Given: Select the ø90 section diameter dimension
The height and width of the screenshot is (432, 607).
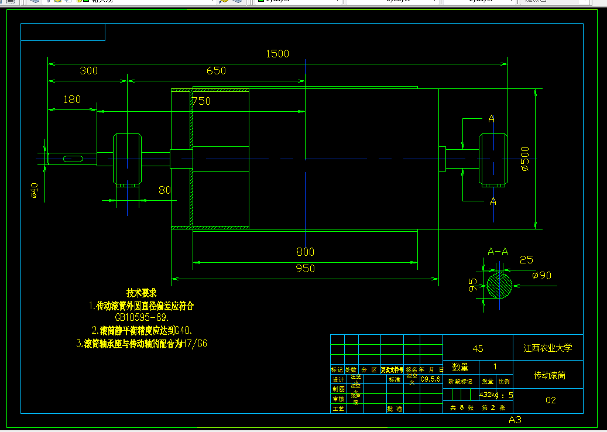Looking at the screenshot, I should 541,276.
